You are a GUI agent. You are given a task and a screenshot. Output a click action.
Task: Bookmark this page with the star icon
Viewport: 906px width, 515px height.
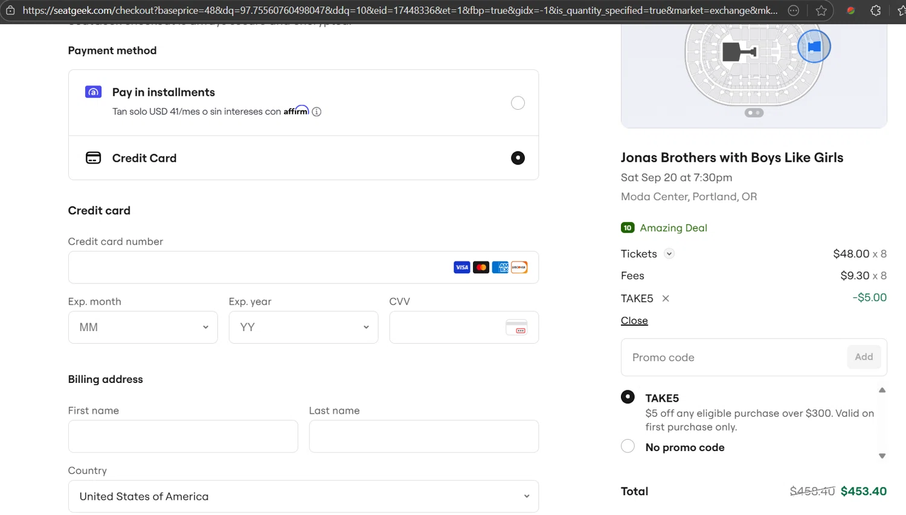pyautogui.click(x=821, y=10)
